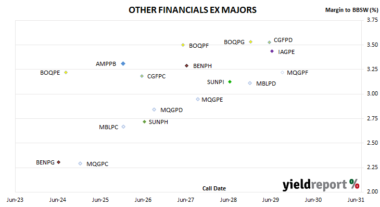Select the purple IAGPE data point
Viewport: 380px width, 207px height.
tap(272, 51)
